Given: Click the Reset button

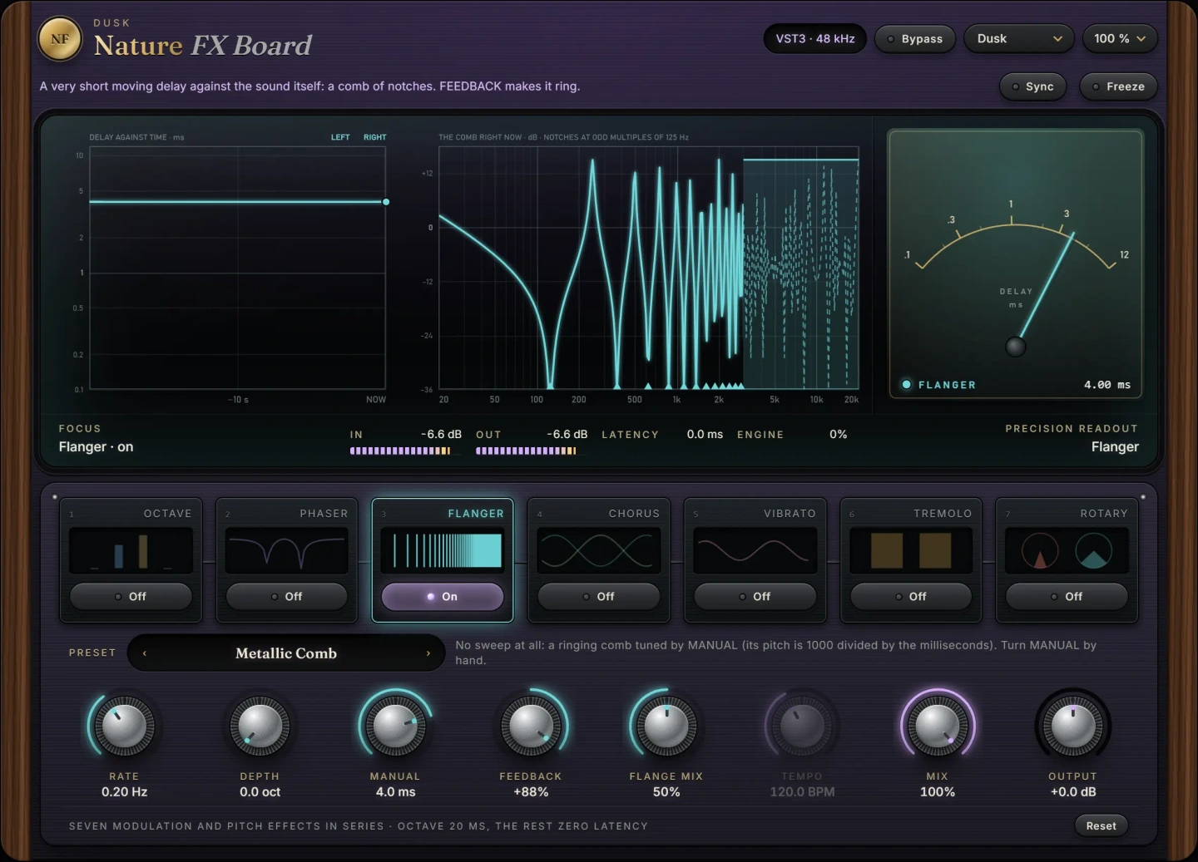Looking at the screenshot, I should 1101,825.
